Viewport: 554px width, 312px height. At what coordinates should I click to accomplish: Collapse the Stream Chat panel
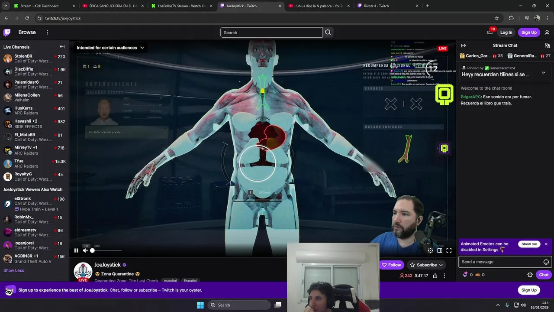coord(463,45)
